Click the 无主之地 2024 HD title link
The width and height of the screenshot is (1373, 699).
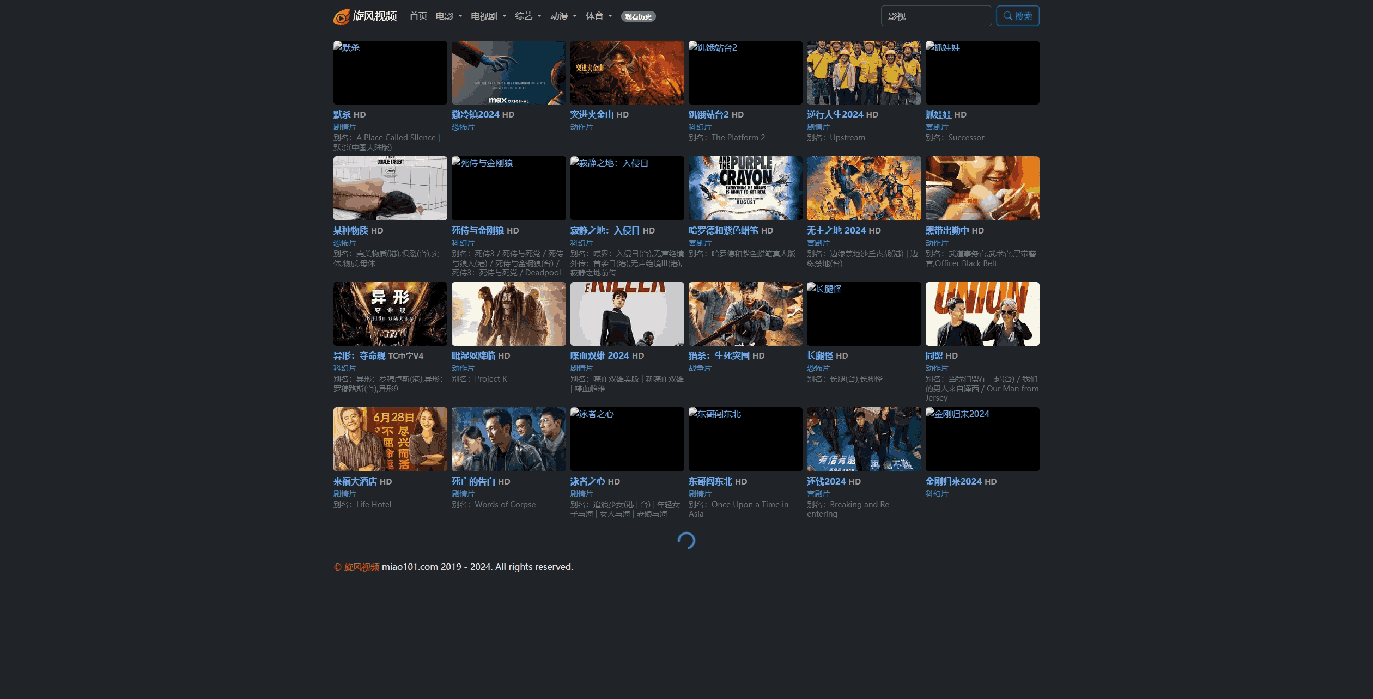pos(843,230)
